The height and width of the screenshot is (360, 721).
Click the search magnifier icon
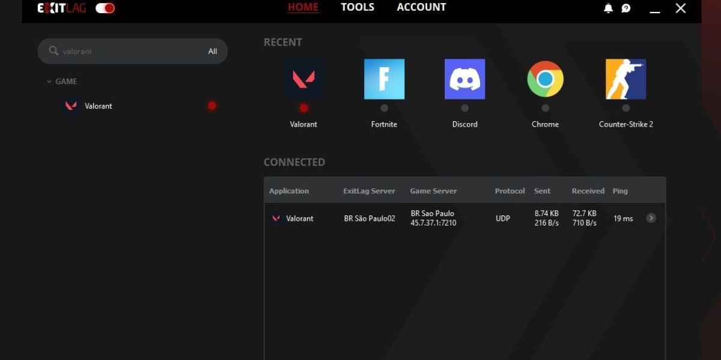point(53,51)
